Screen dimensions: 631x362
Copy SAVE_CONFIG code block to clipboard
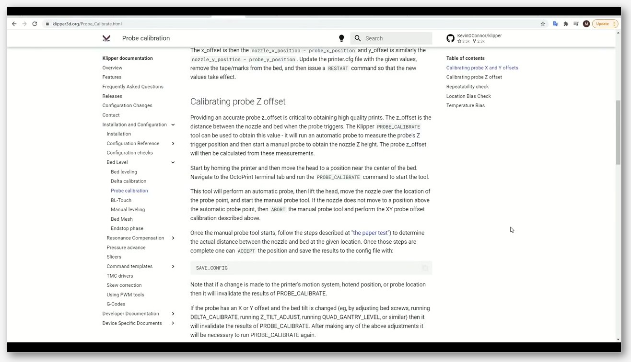(425, 268)
